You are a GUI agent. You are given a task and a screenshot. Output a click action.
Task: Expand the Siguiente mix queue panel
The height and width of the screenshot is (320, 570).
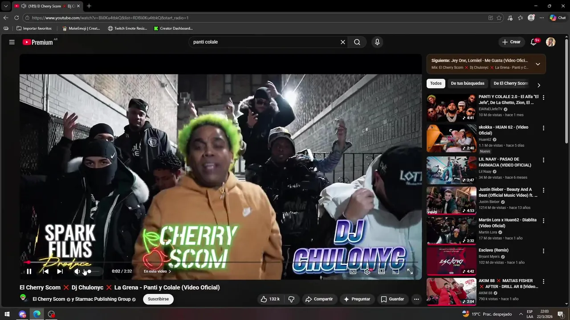click(x=538, y=64)
